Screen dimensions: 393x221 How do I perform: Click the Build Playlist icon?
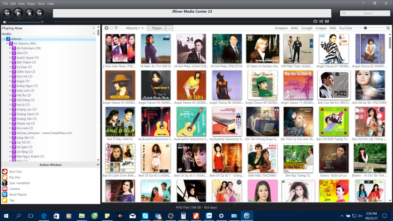click(5, 194)
